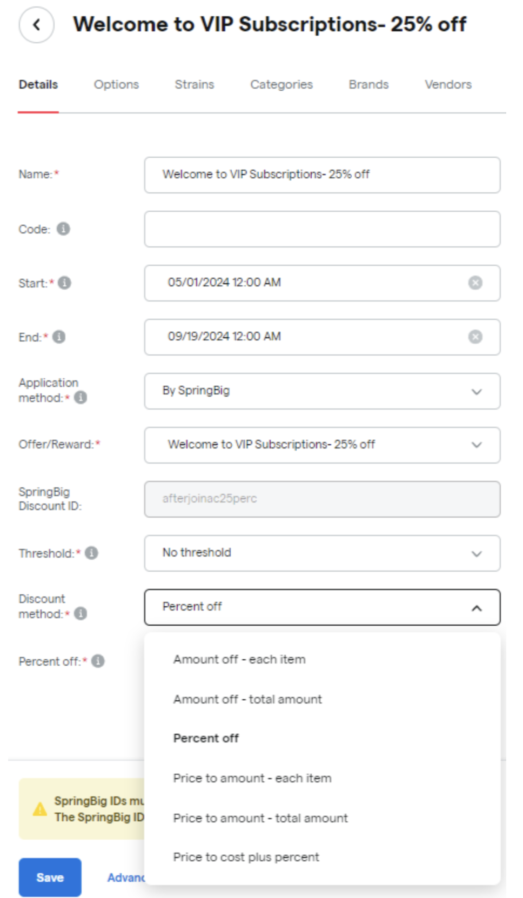Clear the End date value

[x=475, y=337]
